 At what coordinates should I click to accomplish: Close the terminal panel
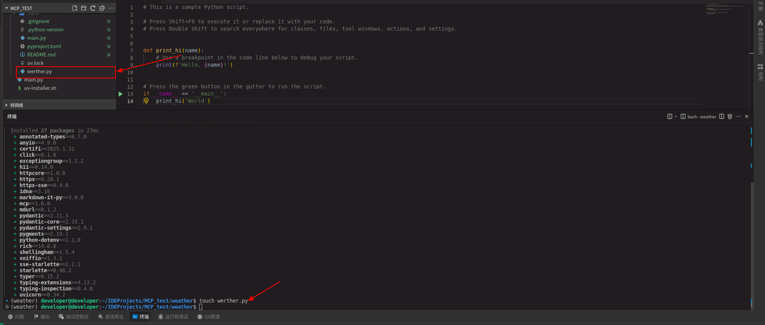coord(747,117)
